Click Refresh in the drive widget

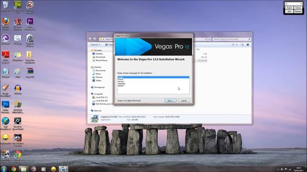(x=298, y=11)
